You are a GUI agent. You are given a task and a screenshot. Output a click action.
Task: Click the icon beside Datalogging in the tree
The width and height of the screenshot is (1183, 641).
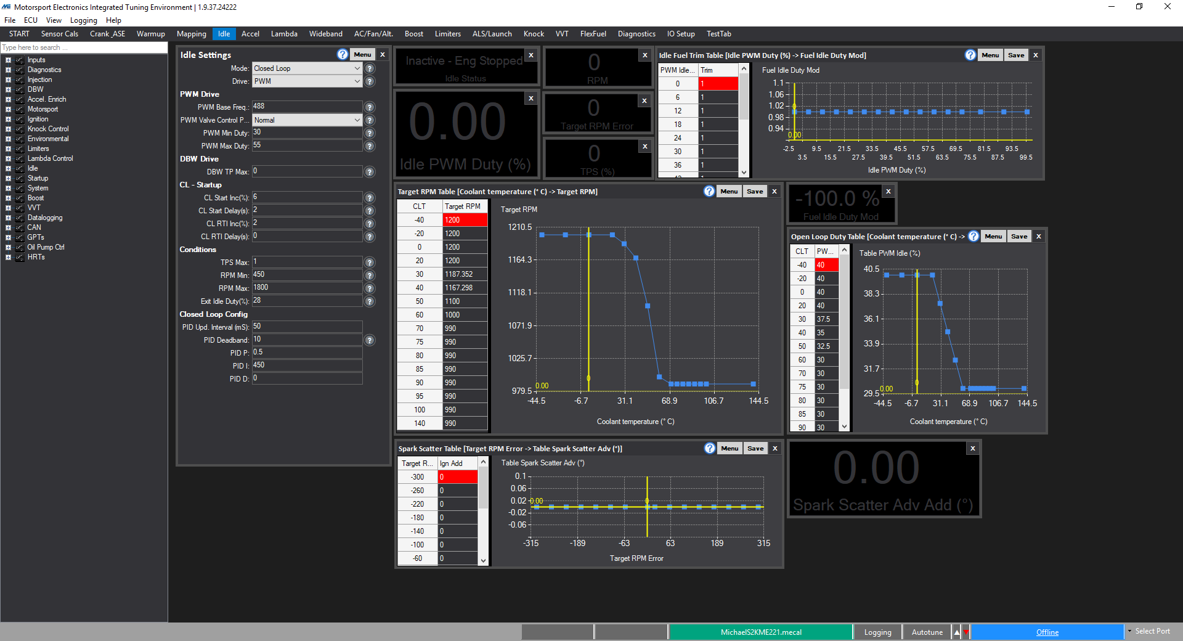point(20,218)
